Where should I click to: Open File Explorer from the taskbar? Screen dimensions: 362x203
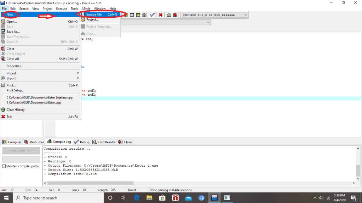(149, 198)
